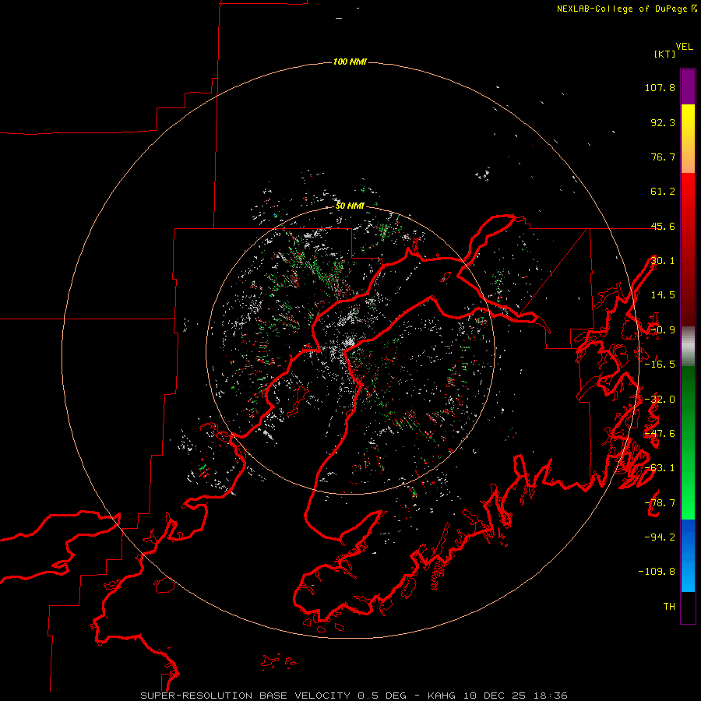701x701 pixels.
Task: Click the 100 NMI range ring label
Action: point(350,62)
